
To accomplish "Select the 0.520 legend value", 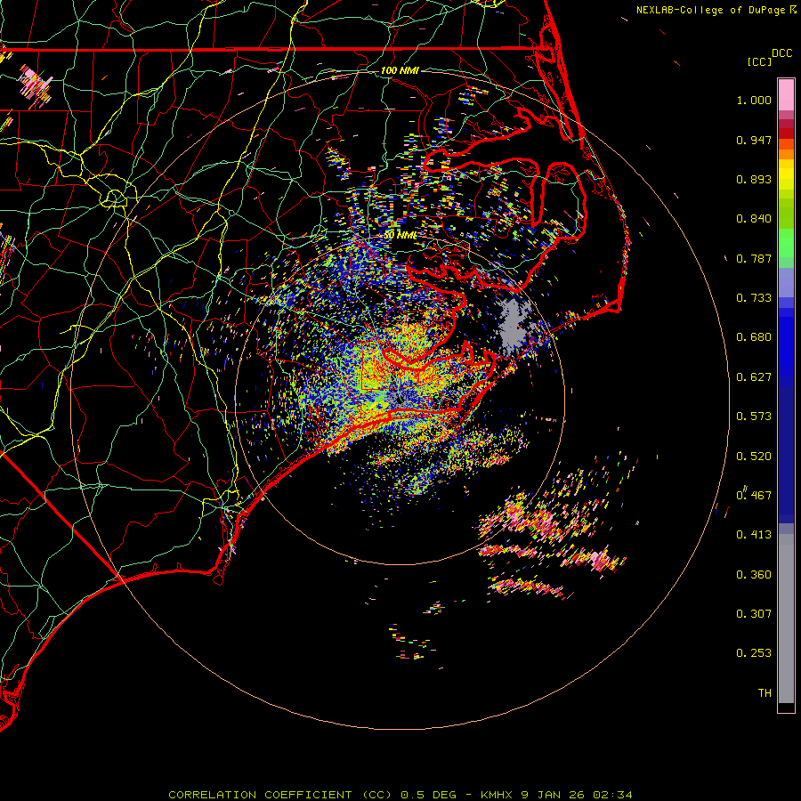I will point(754,457).
